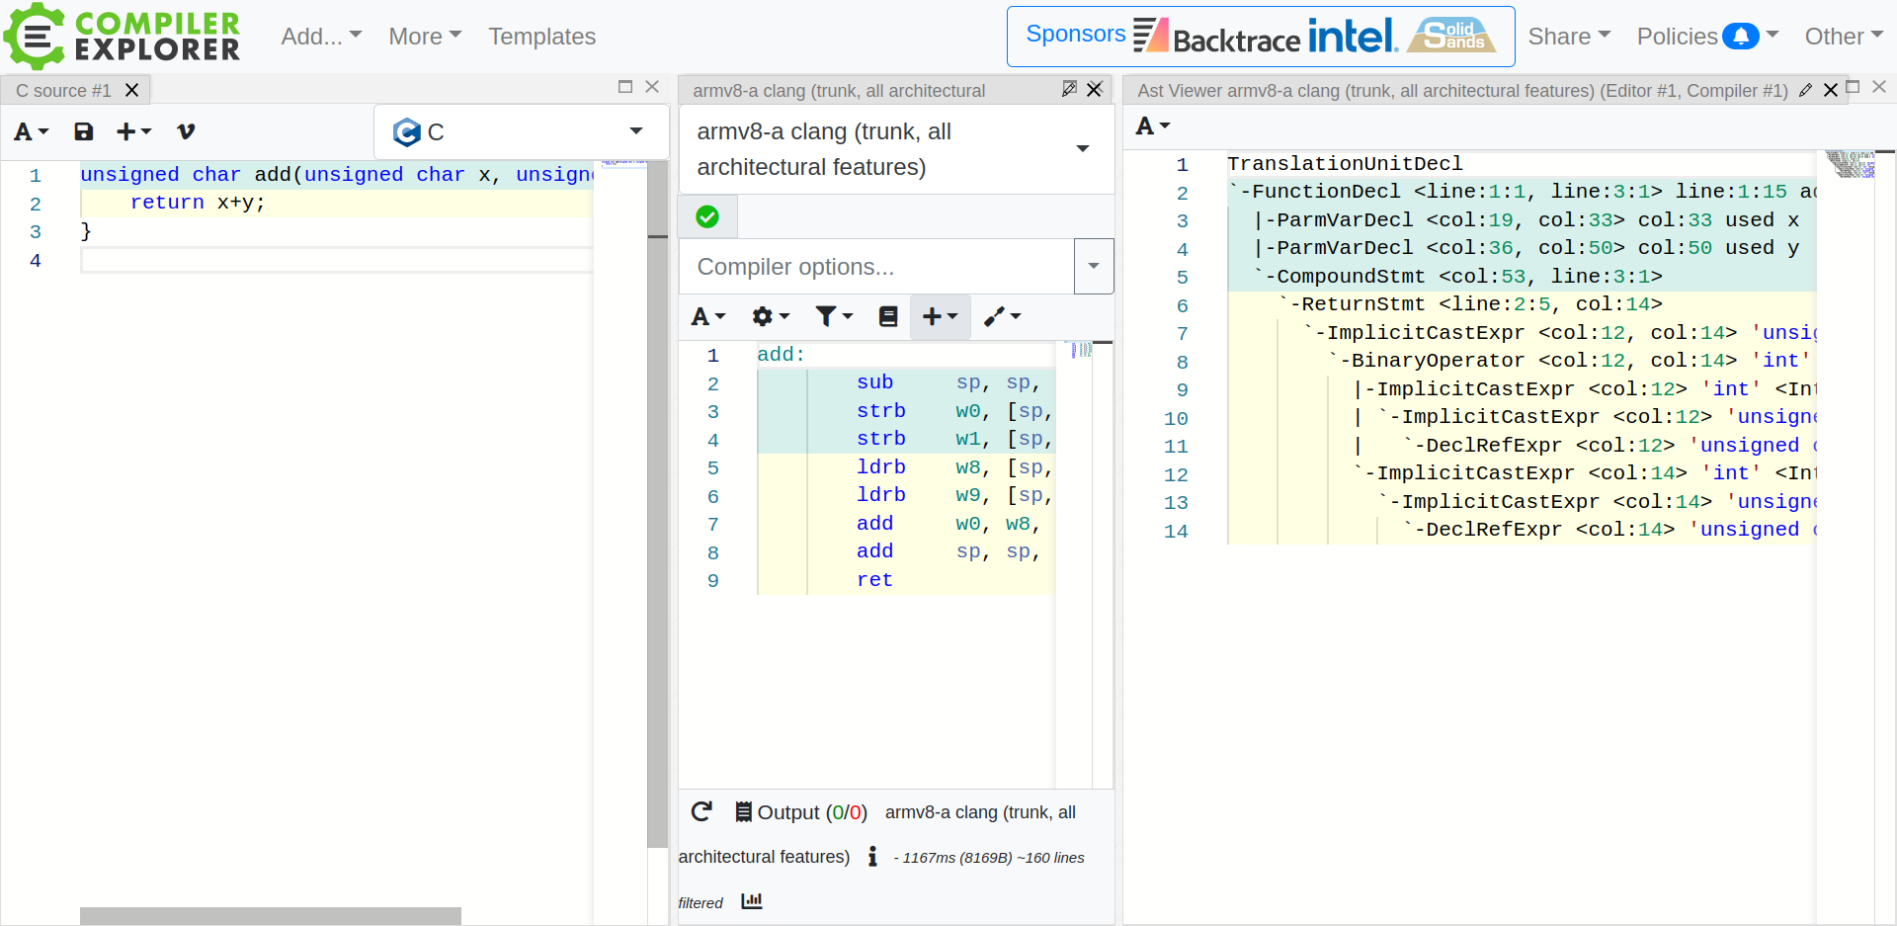Click the FunctionDecl AST line
The image size is (1897, 926).
pyautogui.click(x=1522, y=192)
